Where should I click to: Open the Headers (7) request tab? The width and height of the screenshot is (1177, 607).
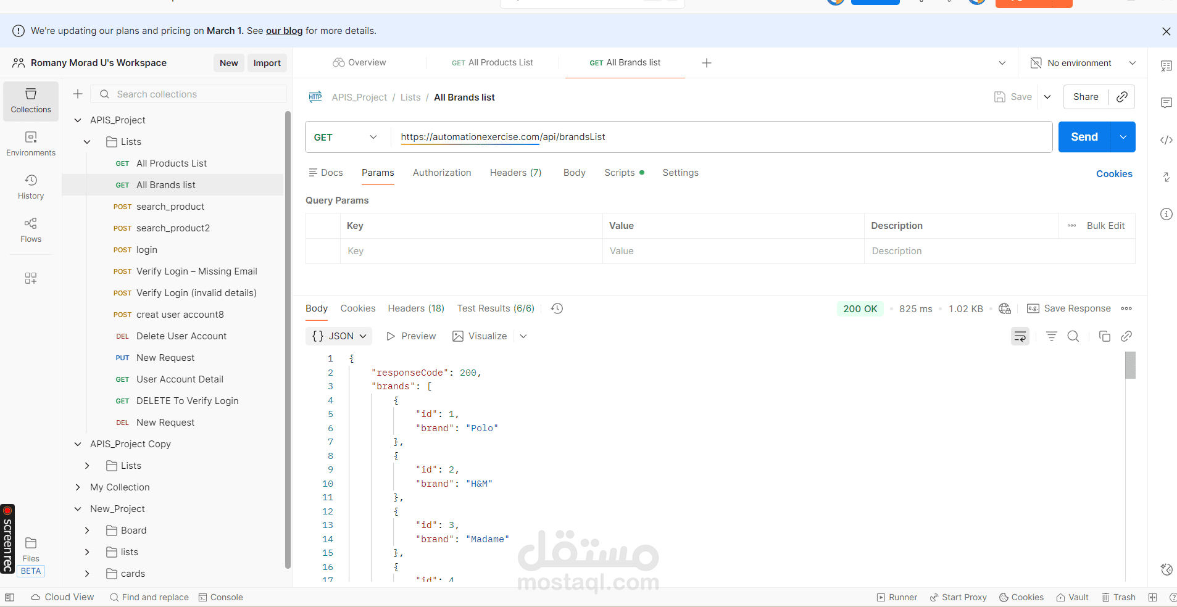516,173
